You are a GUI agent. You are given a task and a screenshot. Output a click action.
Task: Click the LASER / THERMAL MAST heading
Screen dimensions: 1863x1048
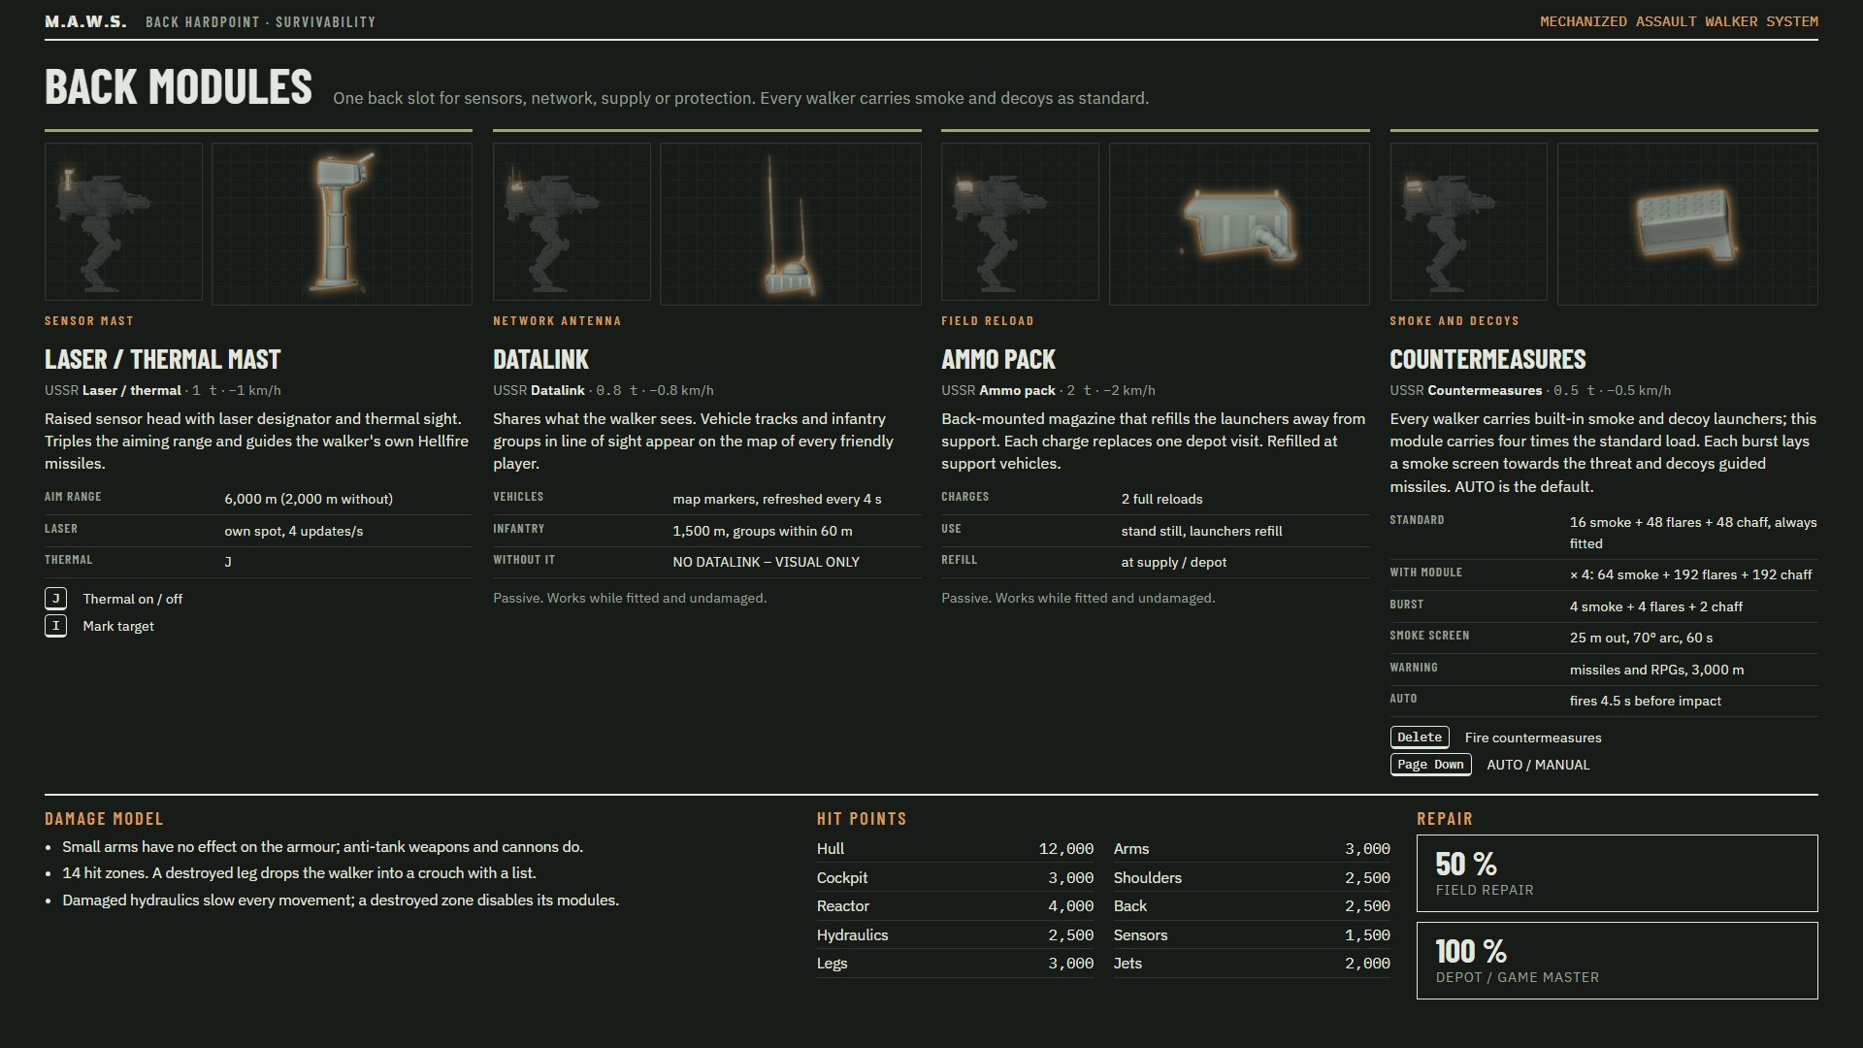[x=162, y=360]
